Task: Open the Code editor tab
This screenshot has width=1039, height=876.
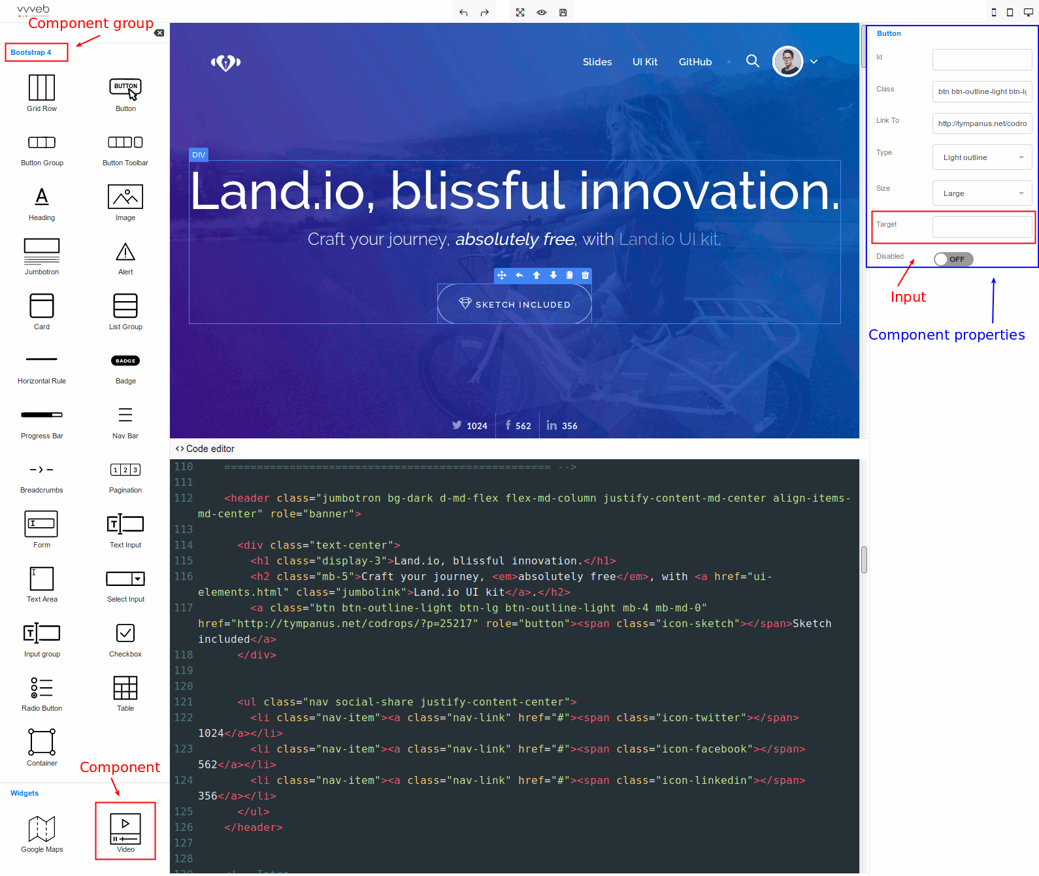Action: pyautogui.click(x=205, y=449)
